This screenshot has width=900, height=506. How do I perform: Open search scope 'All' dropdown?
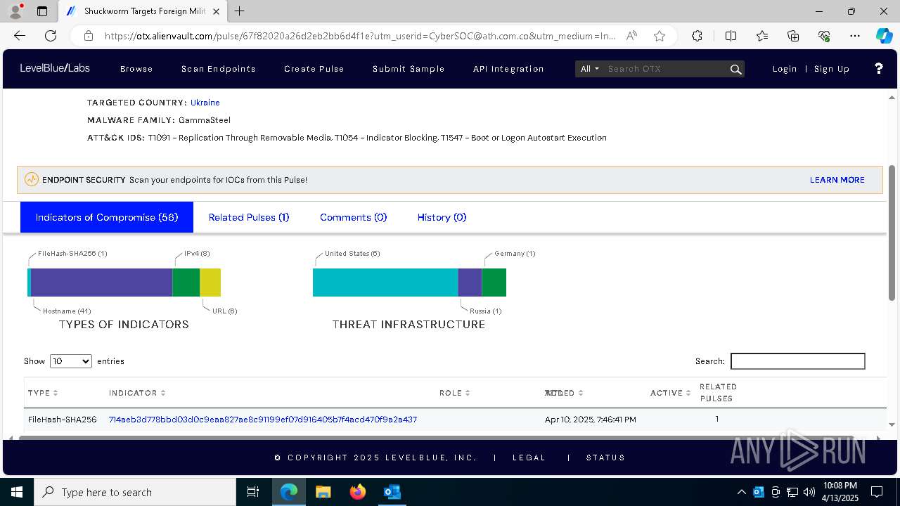(589, 69)
